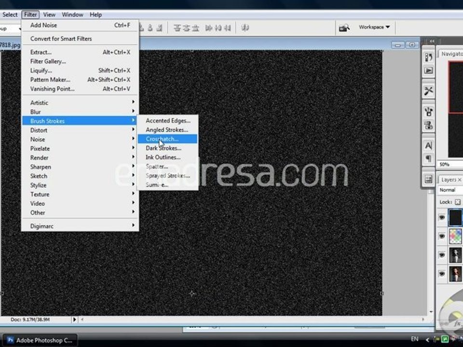This screenshot has height=347, width=463.
Task: Click Distribute bottom edges icon
Action: [x=195, y=28]
